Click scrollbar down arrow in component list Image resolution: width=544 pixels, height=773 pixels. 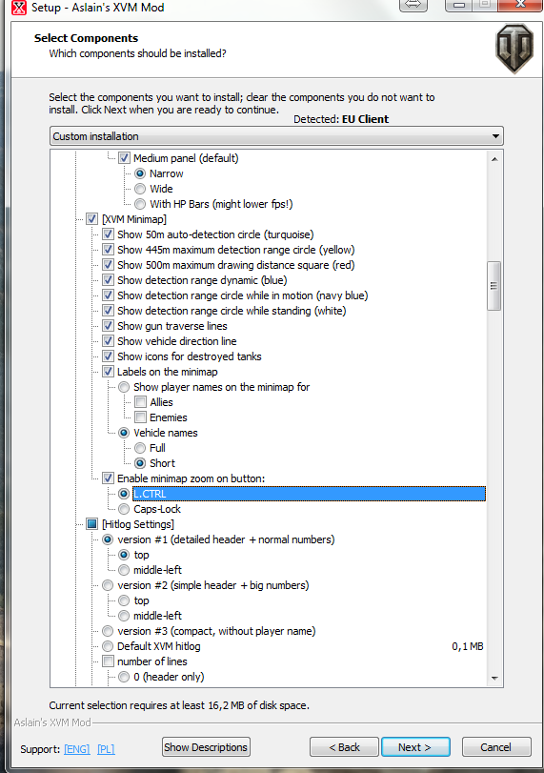(494, 679)
